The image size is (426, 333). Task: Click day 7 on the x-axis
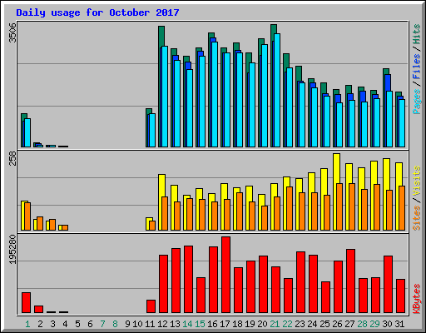[102, 324]
